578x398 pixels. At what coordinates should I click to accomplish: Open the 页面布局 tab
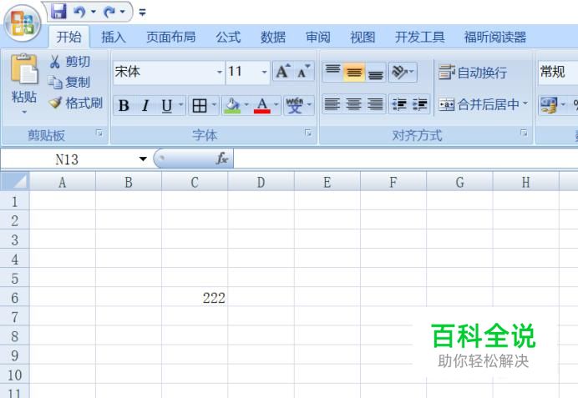point(170,37)
